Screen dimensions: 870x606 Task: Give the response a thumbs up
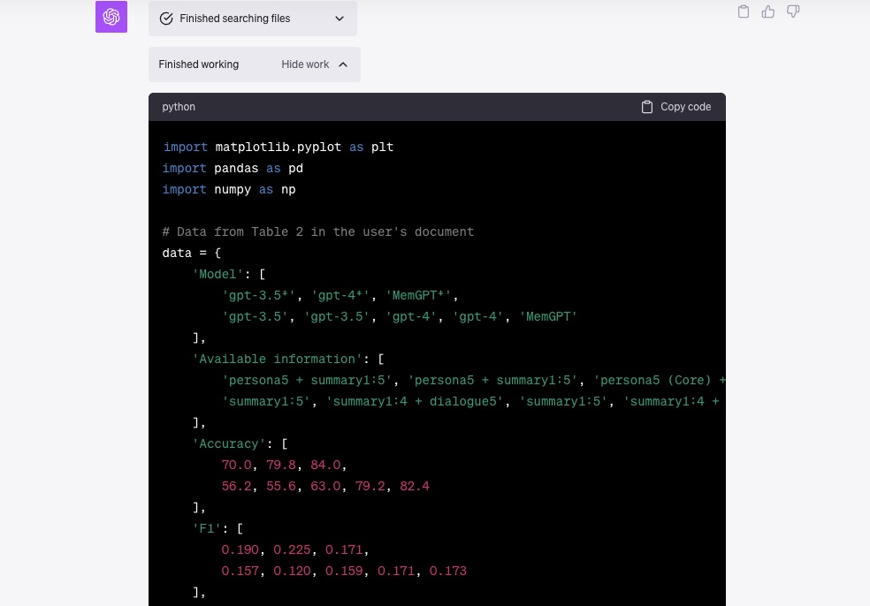(768, 11)
